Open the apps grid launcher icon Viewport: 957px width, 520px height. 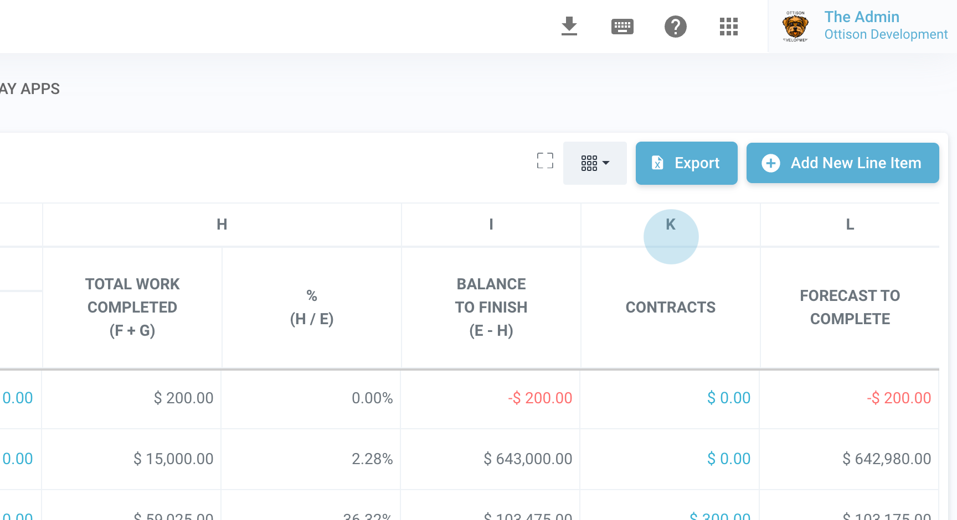pyautogui.click(x=728, y=26)
